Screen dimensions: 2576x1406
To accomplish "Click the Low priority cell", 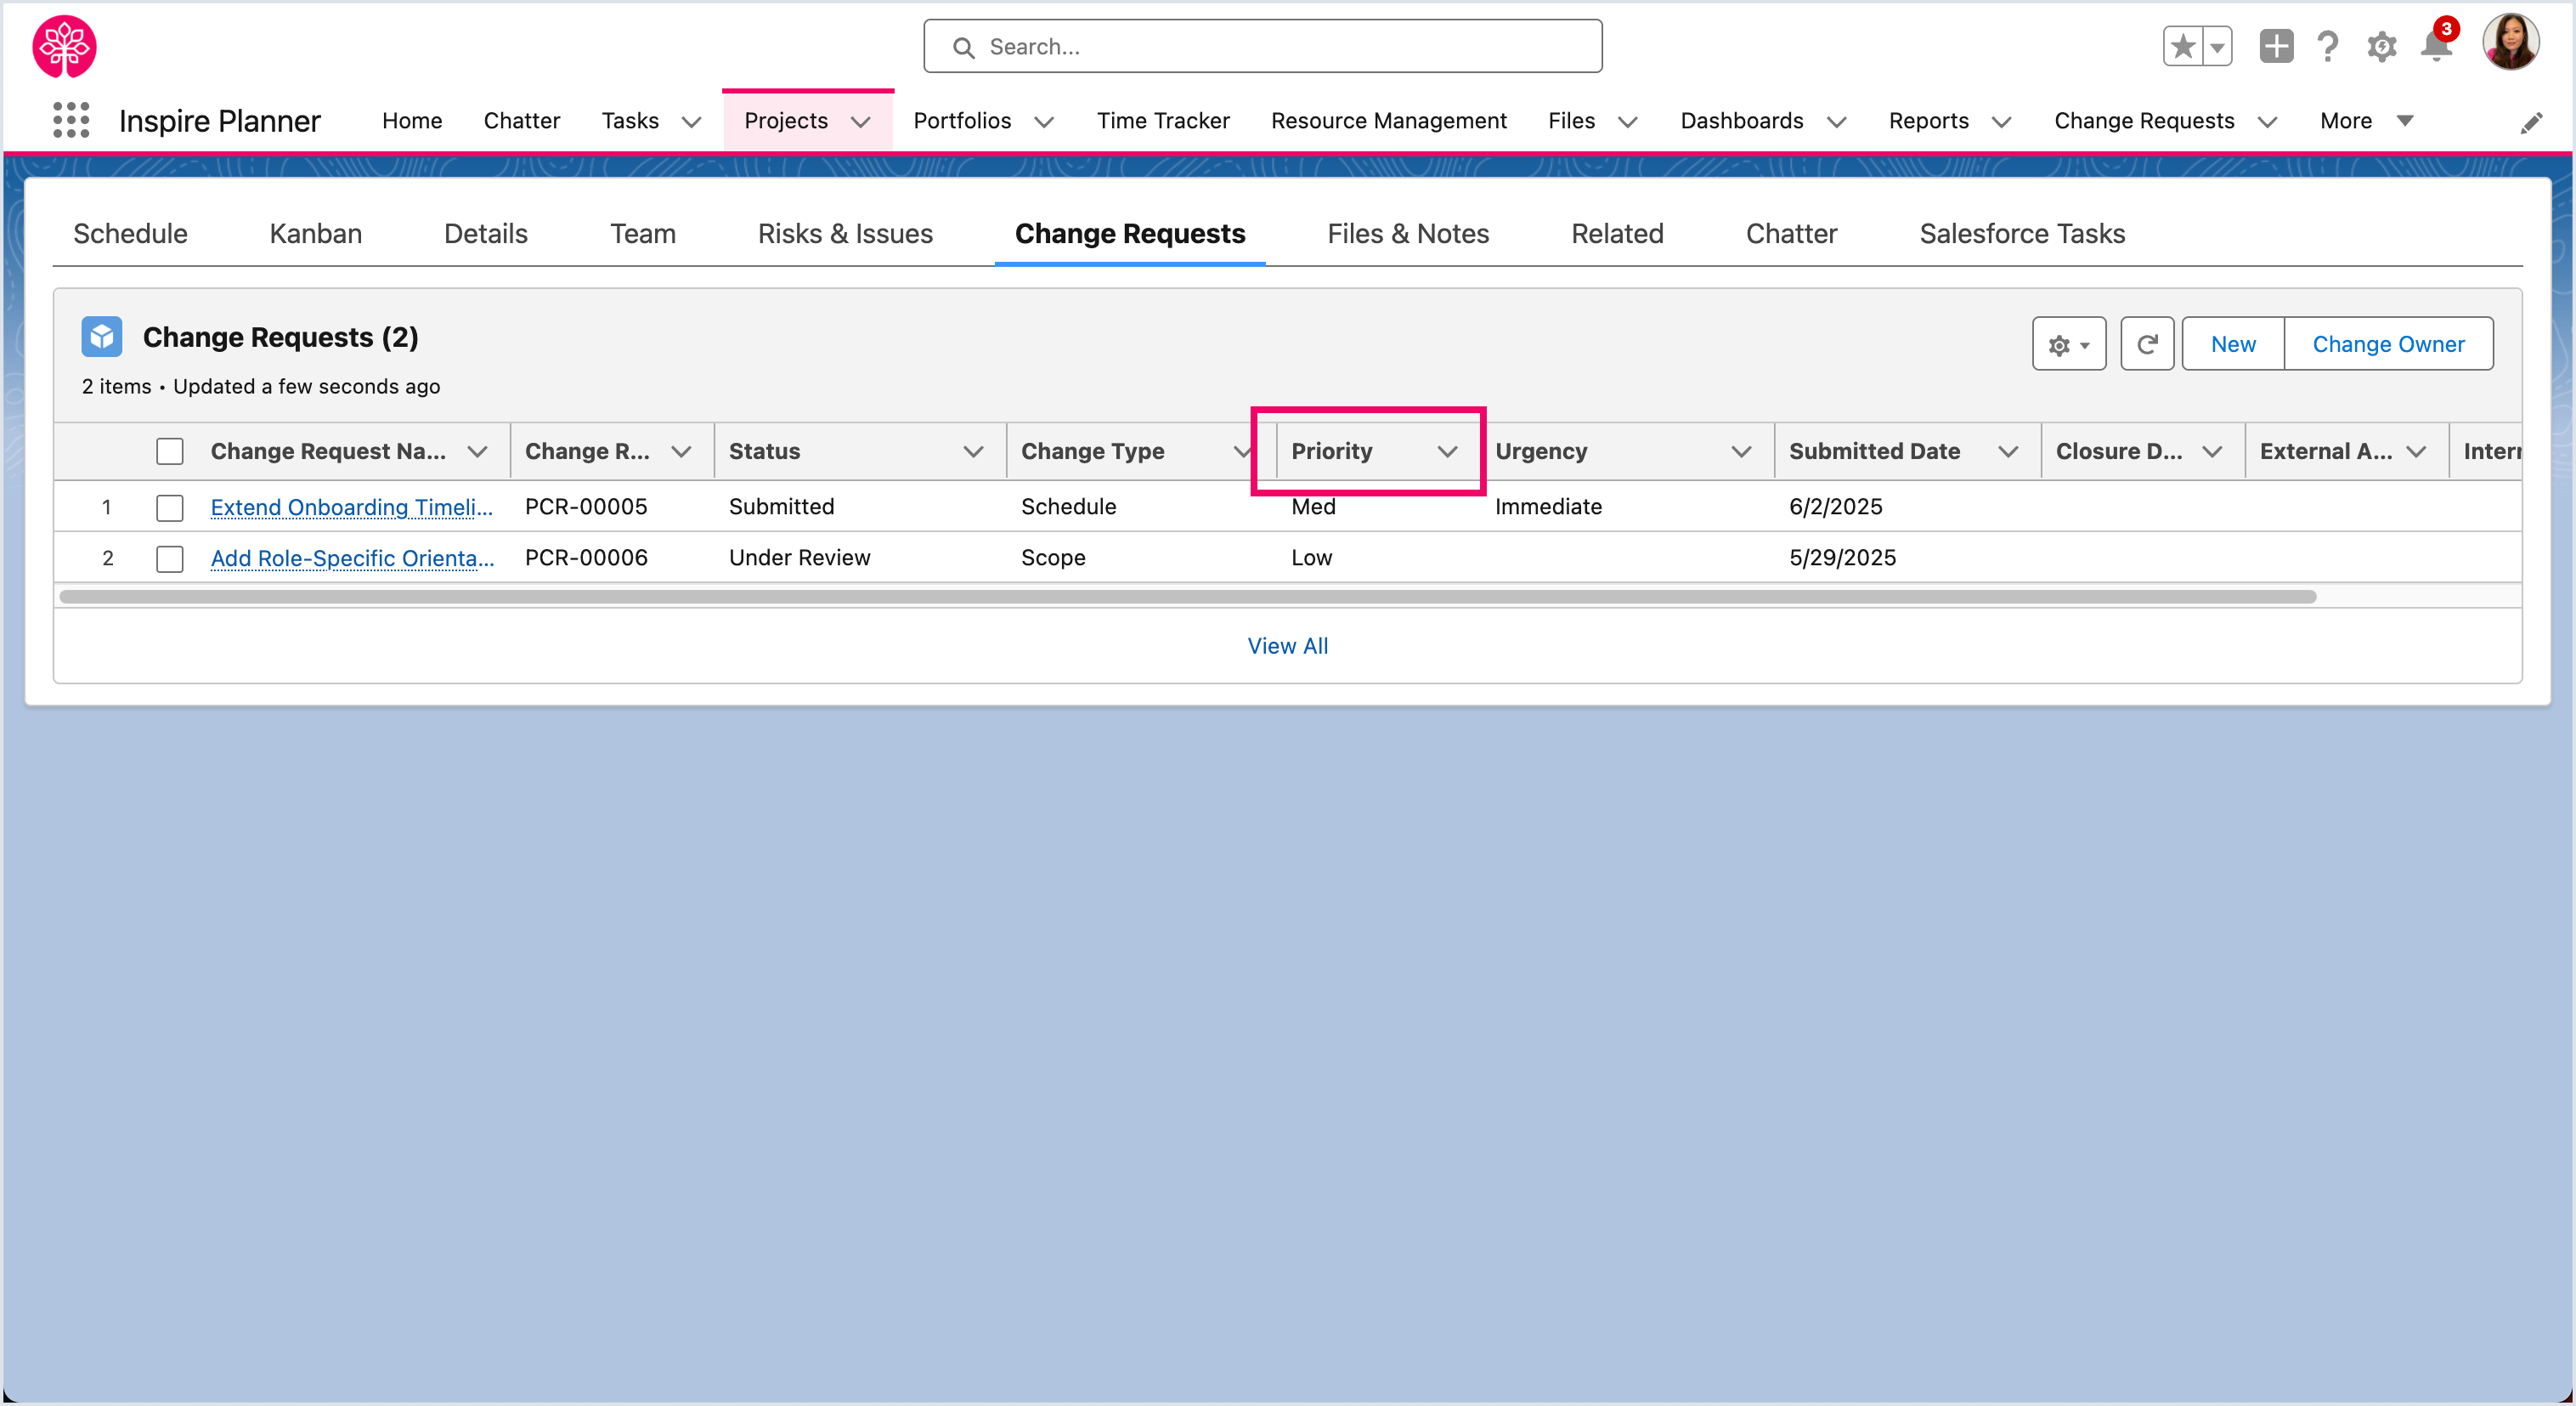I will pyautogui.click(x=1311, y=558).
